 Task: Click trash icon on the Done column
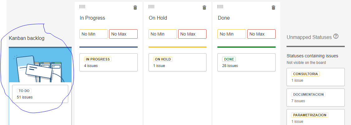[x=273, y=7]
